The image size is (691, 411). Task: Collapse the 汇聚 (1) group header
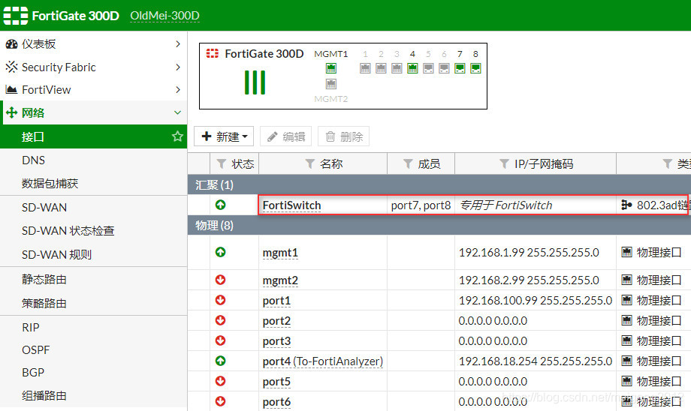[x=439, y=184]
